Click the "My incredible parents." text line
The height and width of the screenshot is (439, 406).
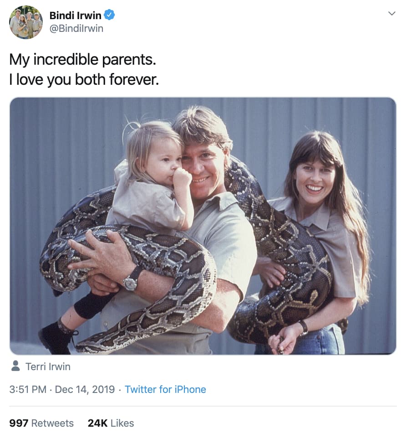pos(86,59)
